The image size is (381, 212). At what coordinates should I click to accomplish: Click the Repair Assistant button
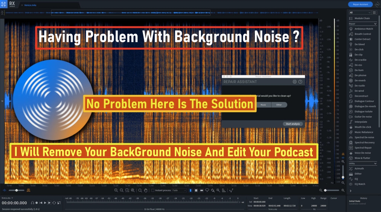(360, 4)
